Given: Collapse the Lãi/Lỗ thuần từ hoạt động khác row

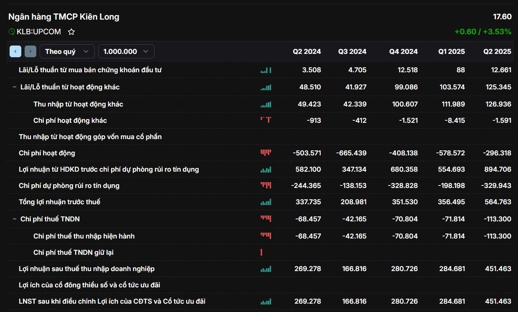Looking at the screenshot, I should (15, 87).
